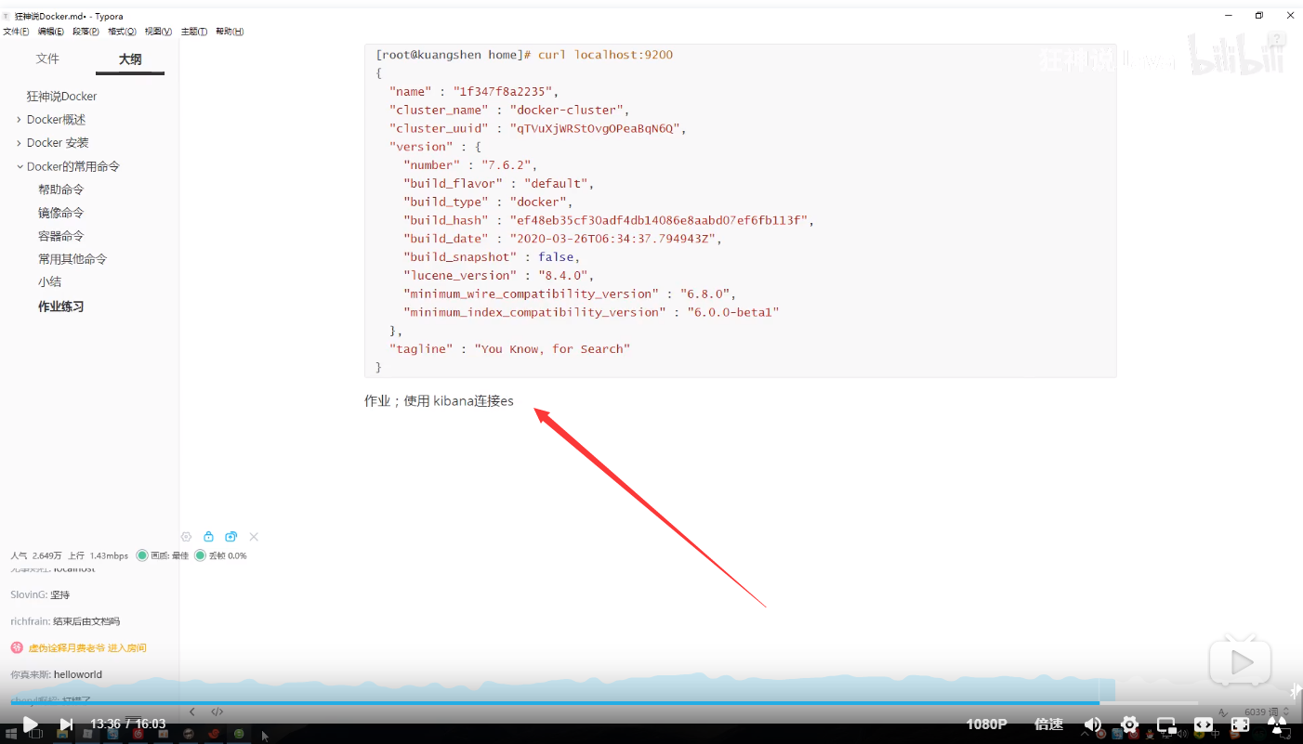The image size is (1303, 744).
Task: Open the 6039 词 word count popup
Action: (1262, 712)
